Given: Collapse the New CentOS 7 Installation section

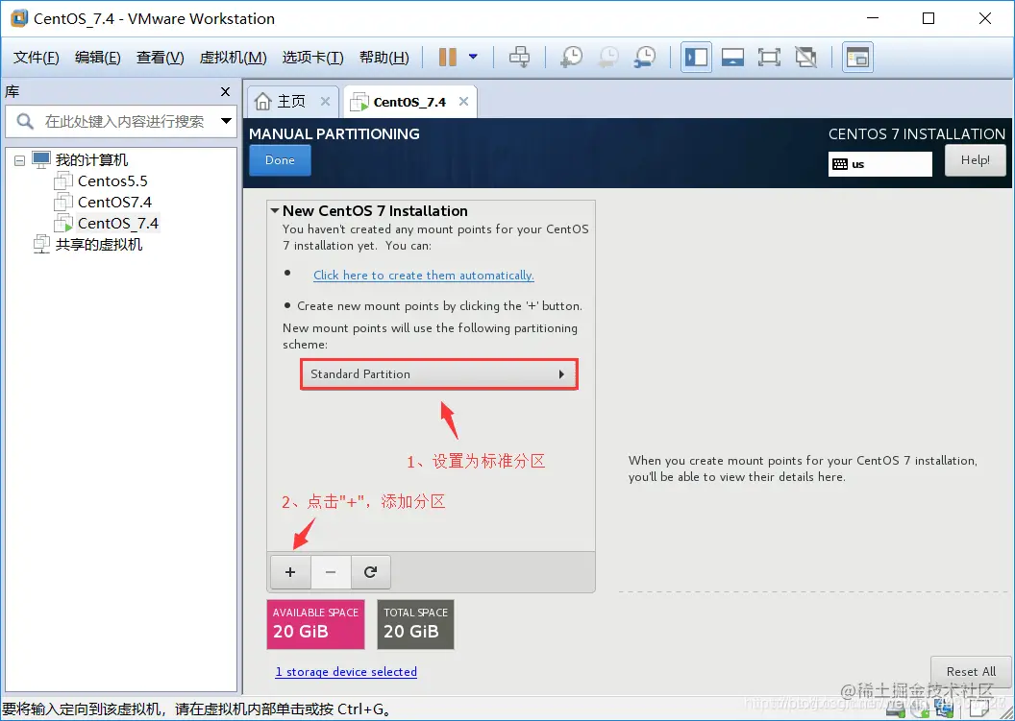Looking at the screenshot, I should click(x=275, y=211).
